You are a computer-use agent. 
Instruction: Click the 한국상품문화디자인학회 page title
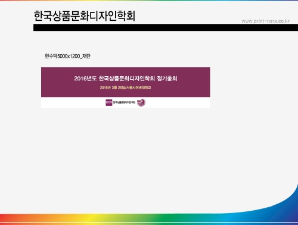[x=85, y=15]
